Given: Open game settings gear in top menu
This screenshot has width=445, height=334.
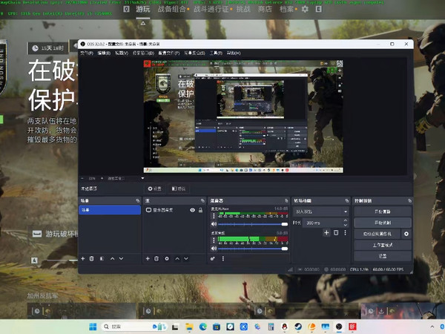Looking at the screenshot, I should point(305,9).
